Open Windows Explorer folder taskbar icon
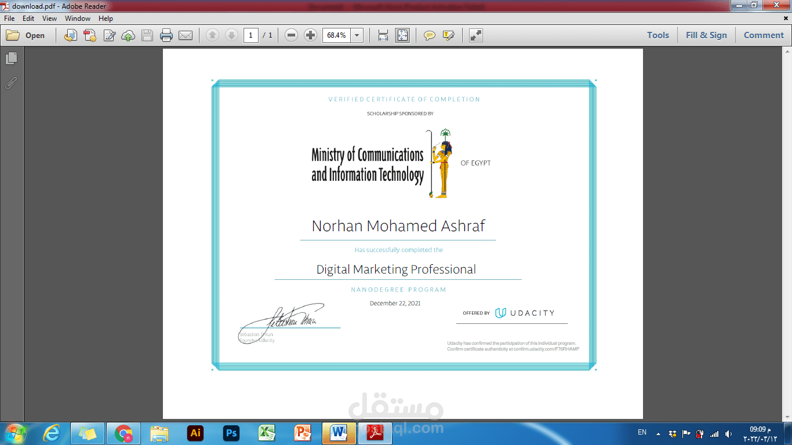Screen dimensions: 792x445 point(159,433)
